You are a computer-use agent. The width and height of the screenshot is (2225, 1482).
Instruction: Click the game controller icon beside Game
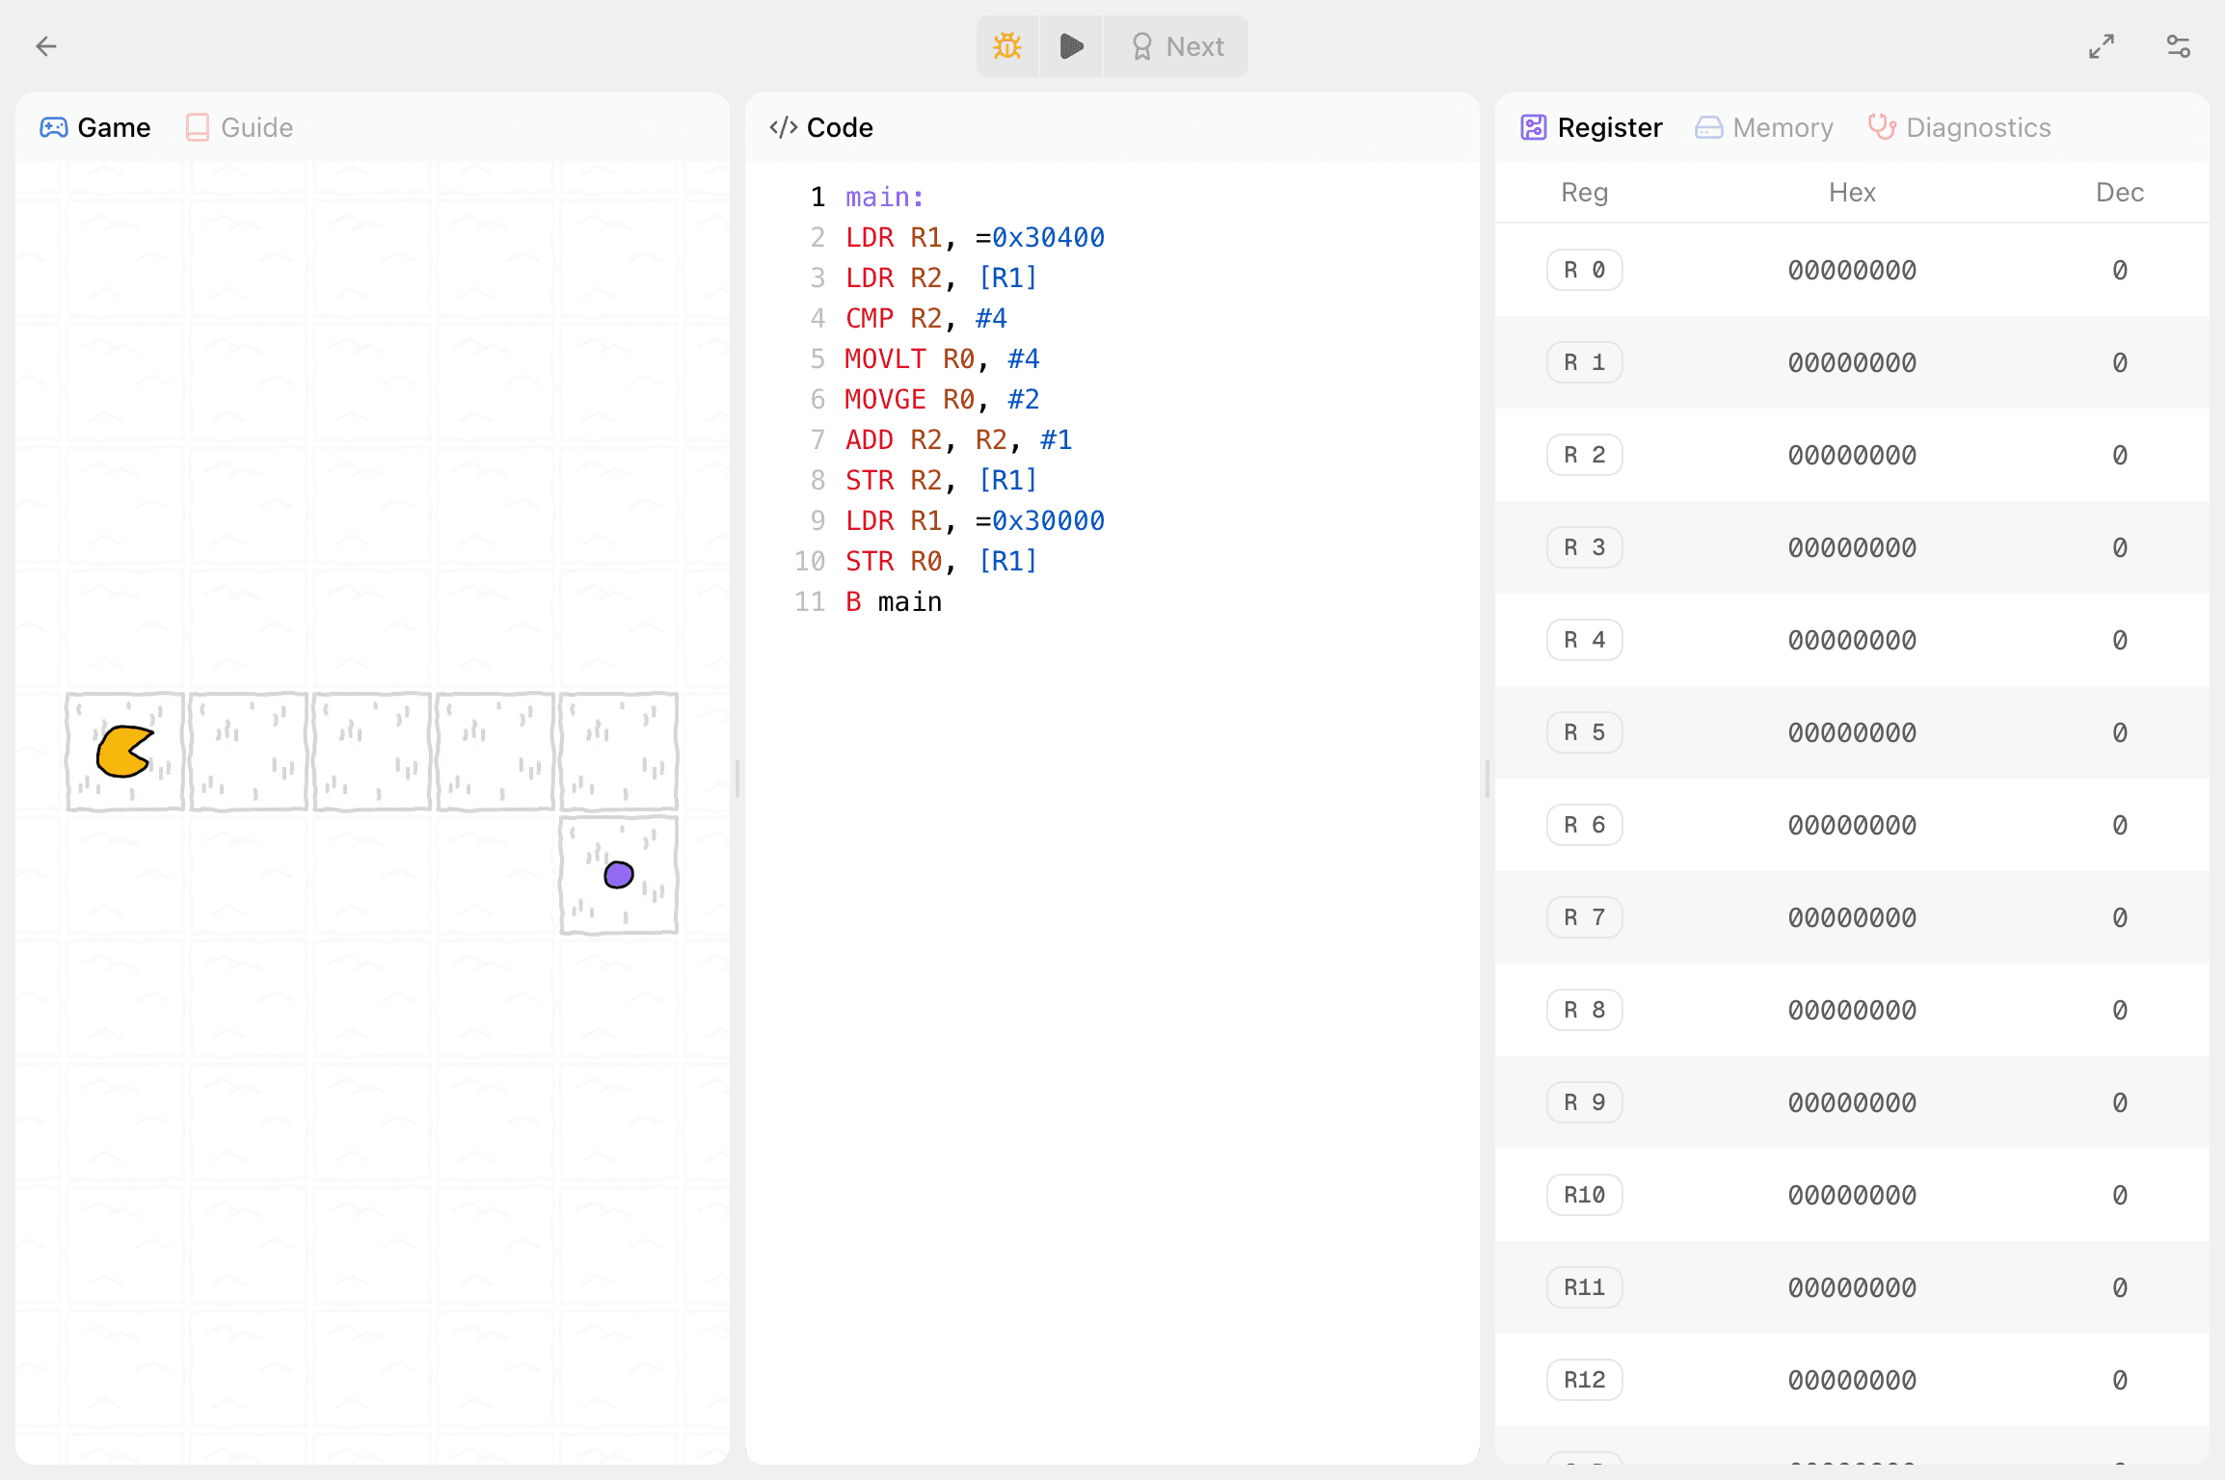coord(54,126)
